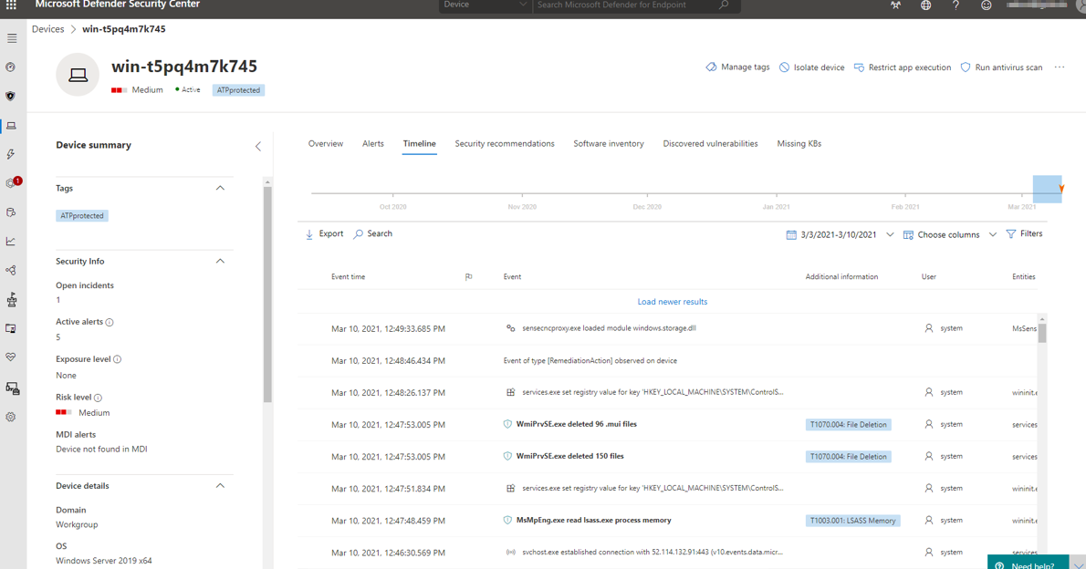Click the ATPprotected tag under Tags
Image resolution: width=1086 pixels, height=569 pixels.
pos(82,216)
